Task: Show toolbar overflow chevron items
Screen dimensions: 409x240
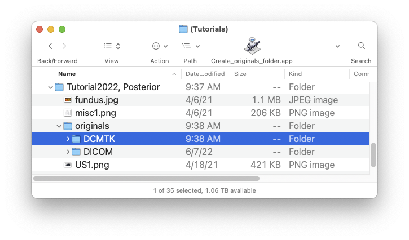Action: pyautogui.click(x=337, y=46)
